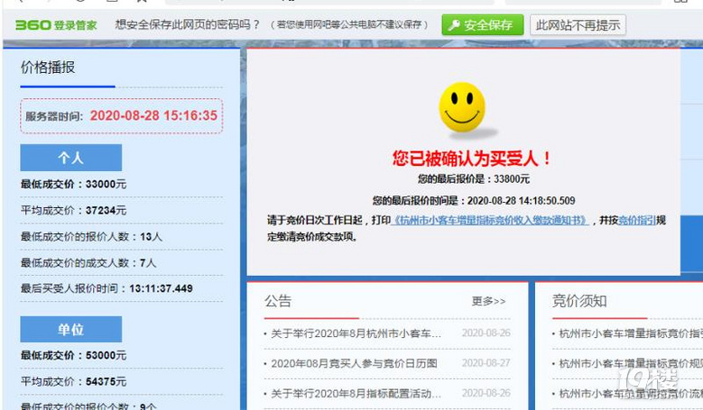Click the 360登录管家 logo
The width and height of the screenshot is (703, 410).
click(x=56, y=25)
